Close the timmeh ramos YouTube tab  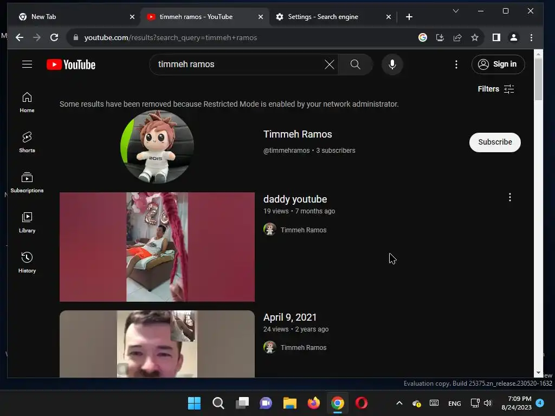(x=261, y=17)
